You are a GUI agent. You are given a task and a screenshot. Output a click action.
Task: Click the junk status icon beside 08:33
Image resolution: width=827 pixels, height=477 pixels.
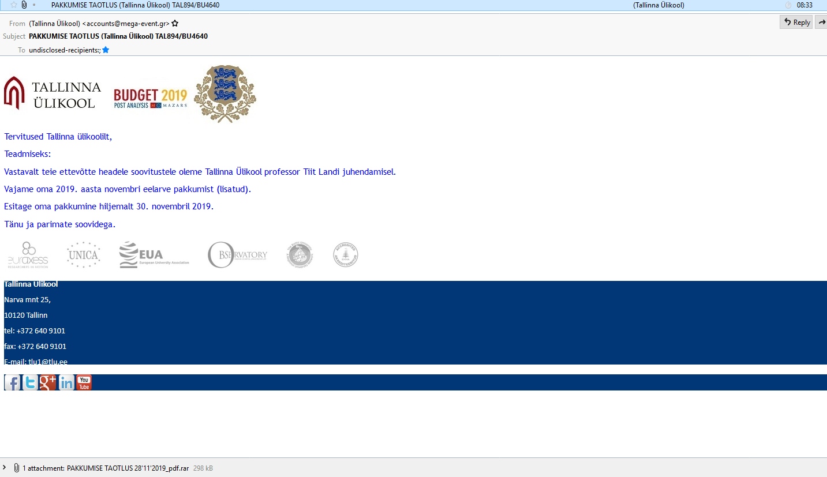(788, 5)
